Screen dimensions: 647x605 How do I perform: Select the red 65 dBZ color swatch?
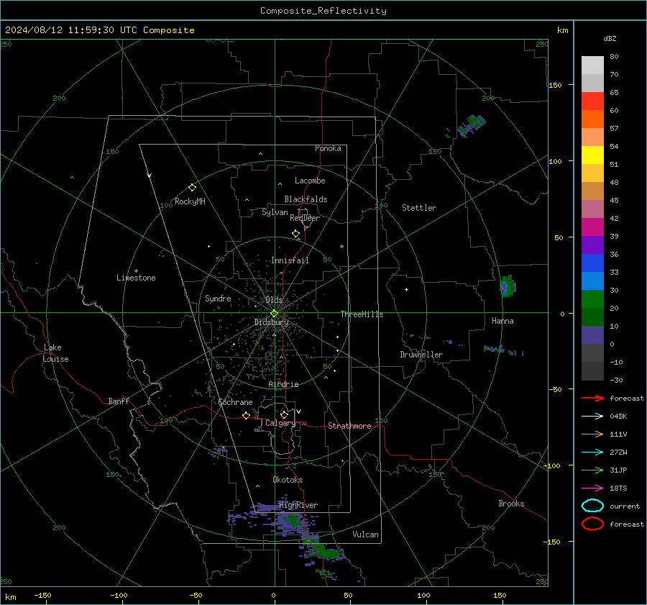[x=592, y=101]
